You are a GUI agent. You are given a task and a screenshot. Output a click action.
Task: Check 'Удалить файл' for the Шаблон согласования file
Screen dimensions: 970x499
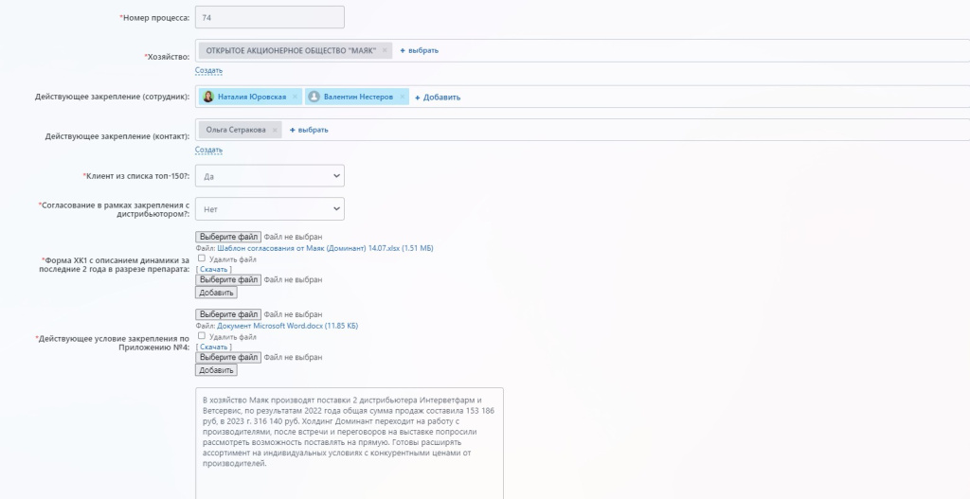click(202, 258)
